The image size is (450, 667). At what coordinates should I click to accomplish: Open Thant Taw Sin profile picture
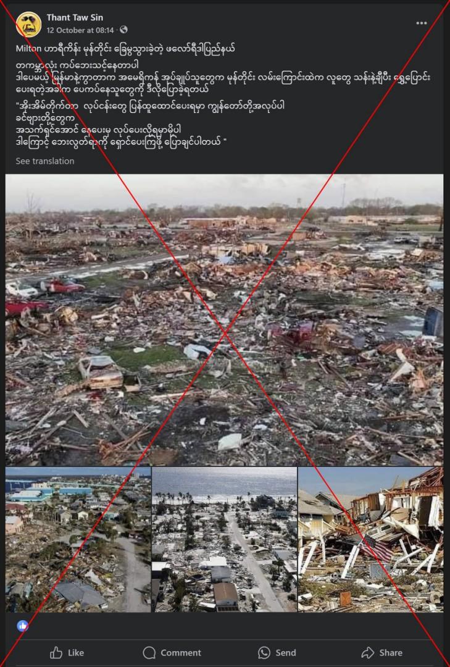pos(28,24)
